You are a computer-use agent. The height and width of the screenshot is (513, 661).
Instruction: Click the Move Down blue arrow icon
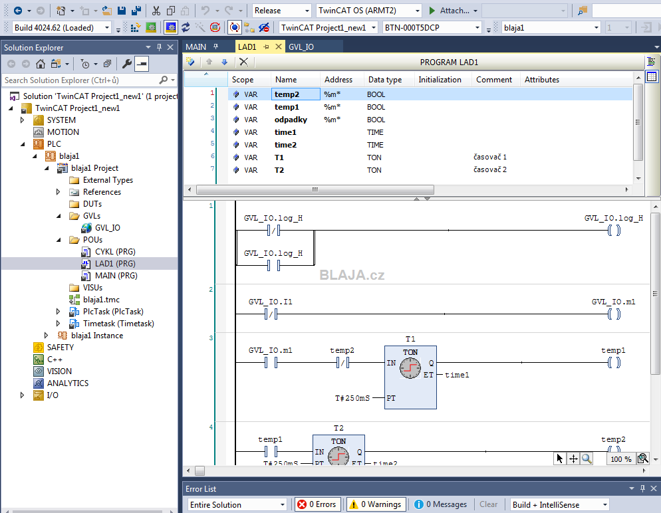pyautogui.click(x=224, y=62)
